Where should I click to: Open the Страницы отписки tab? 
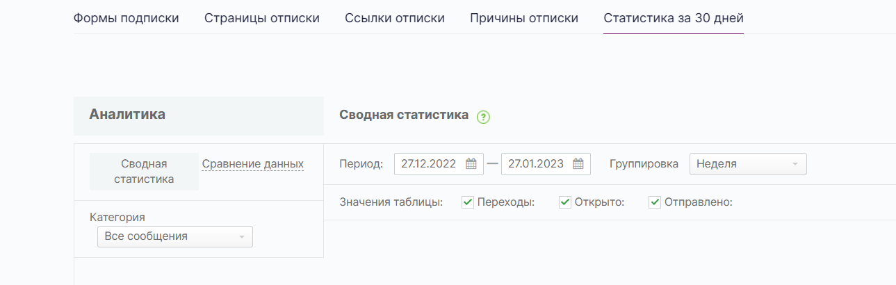point(262,18)
